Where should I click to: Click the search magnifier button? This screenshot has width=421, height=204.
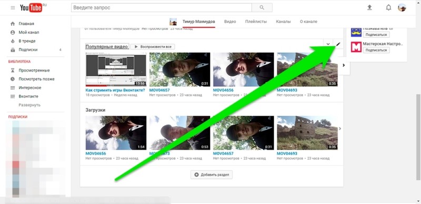[x=262, y=8]
